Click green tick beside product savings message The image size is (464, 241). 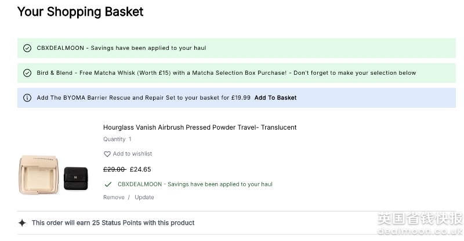(x=107, y=184)
